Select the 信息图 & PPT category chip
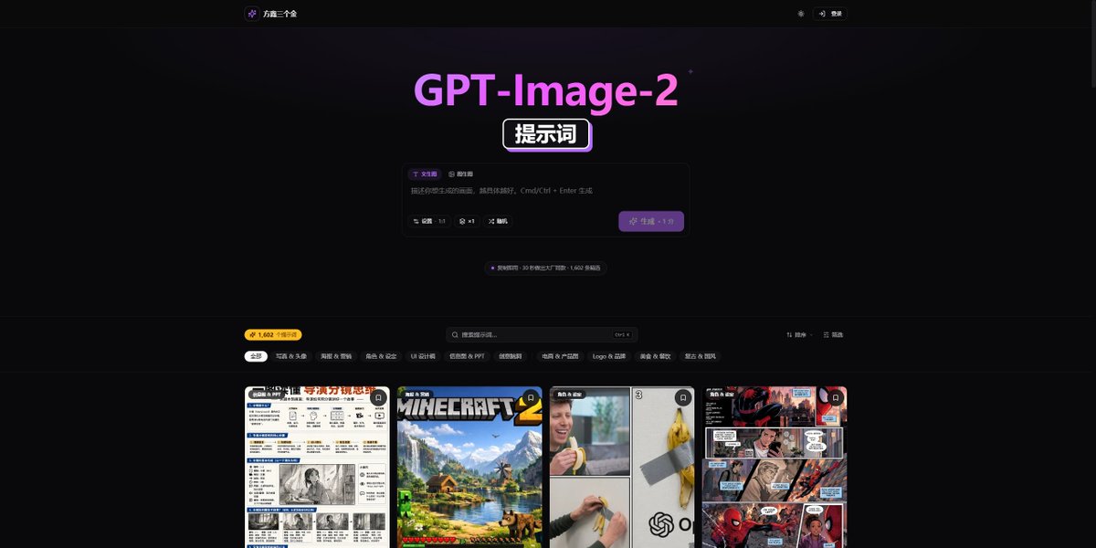Viewport: 1096px width, 548px height. click(467, 356)
